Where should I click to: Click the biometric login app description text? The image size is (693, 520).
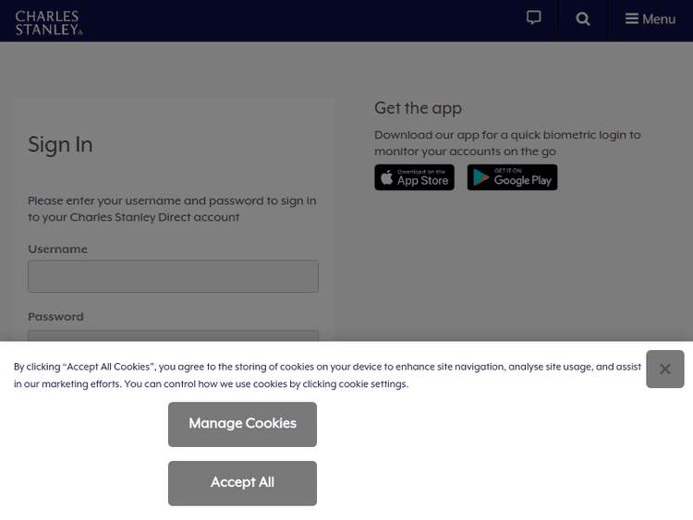(507, 143)
